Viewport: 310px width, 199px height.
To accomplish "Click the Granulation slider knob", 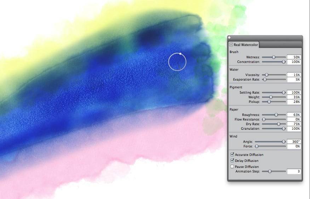I will [x=283, y=129].
